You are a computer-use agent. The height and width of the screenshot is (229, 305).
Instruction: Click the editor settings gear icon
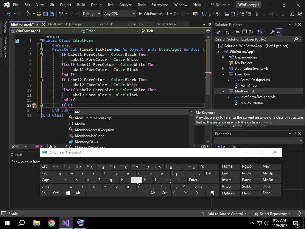[209, 24]
